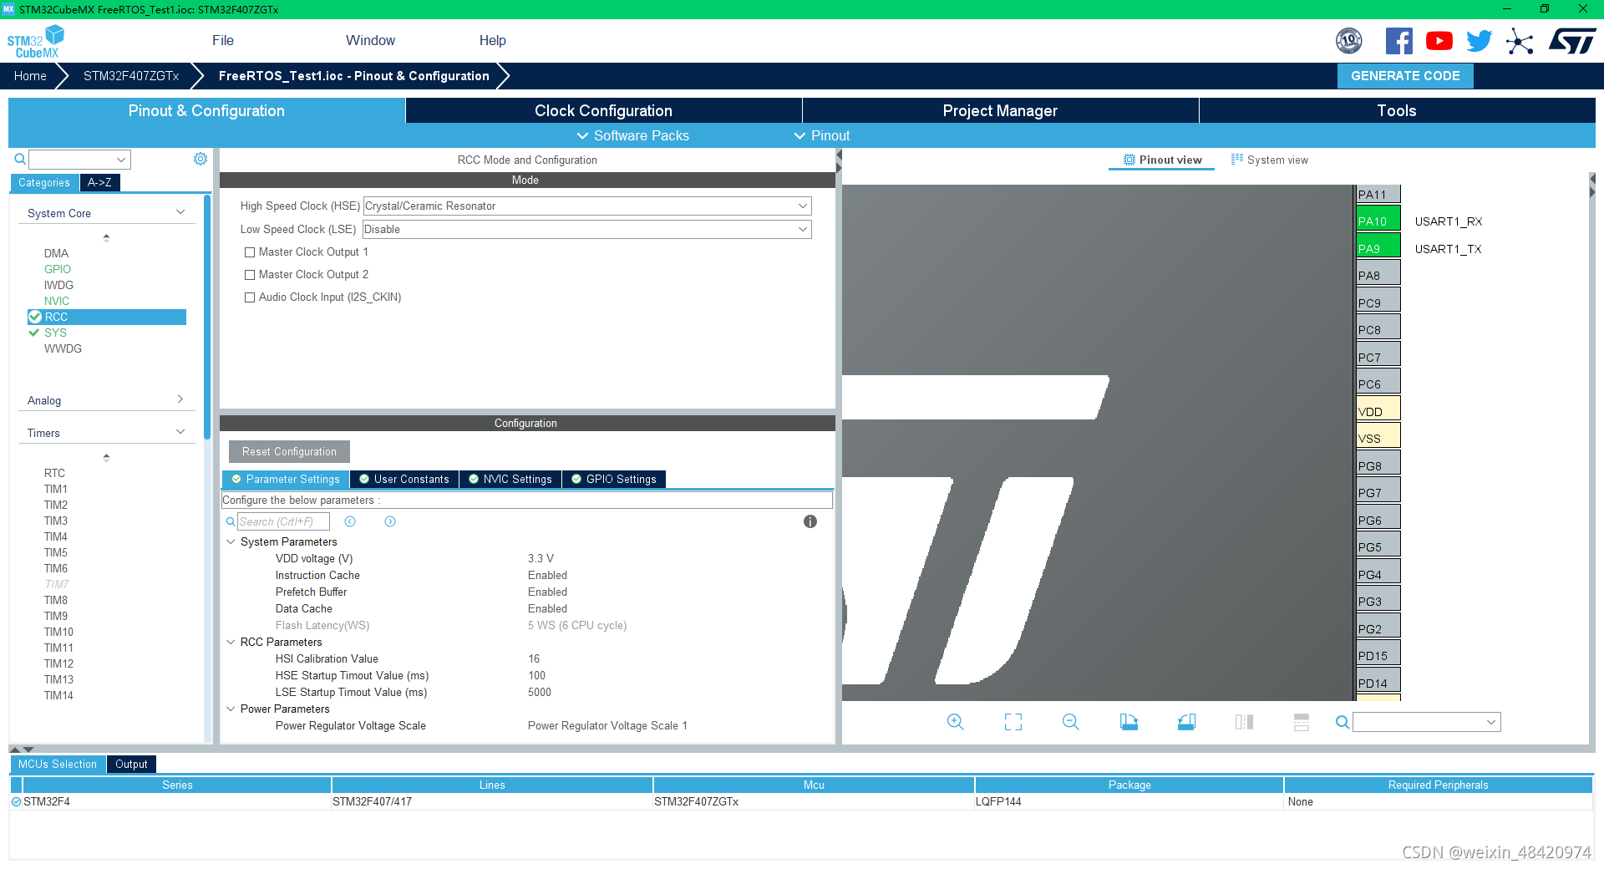Open the NVIC Settings tab
Viewport: 1604px width, 869px height.
510,479
